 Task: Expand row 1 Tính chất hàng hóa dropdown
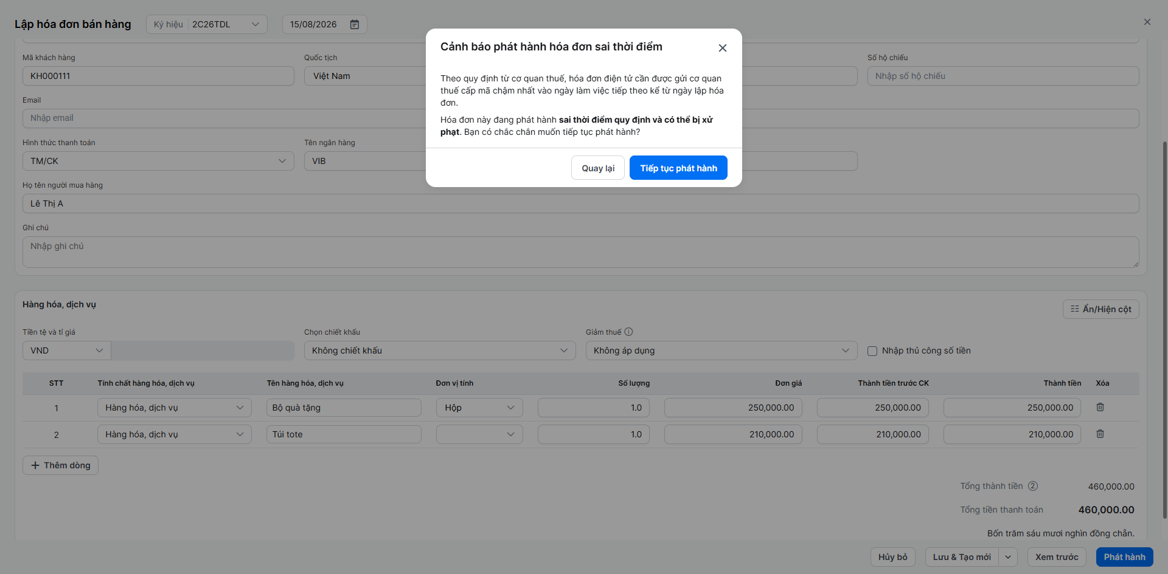tap(175, 408)
